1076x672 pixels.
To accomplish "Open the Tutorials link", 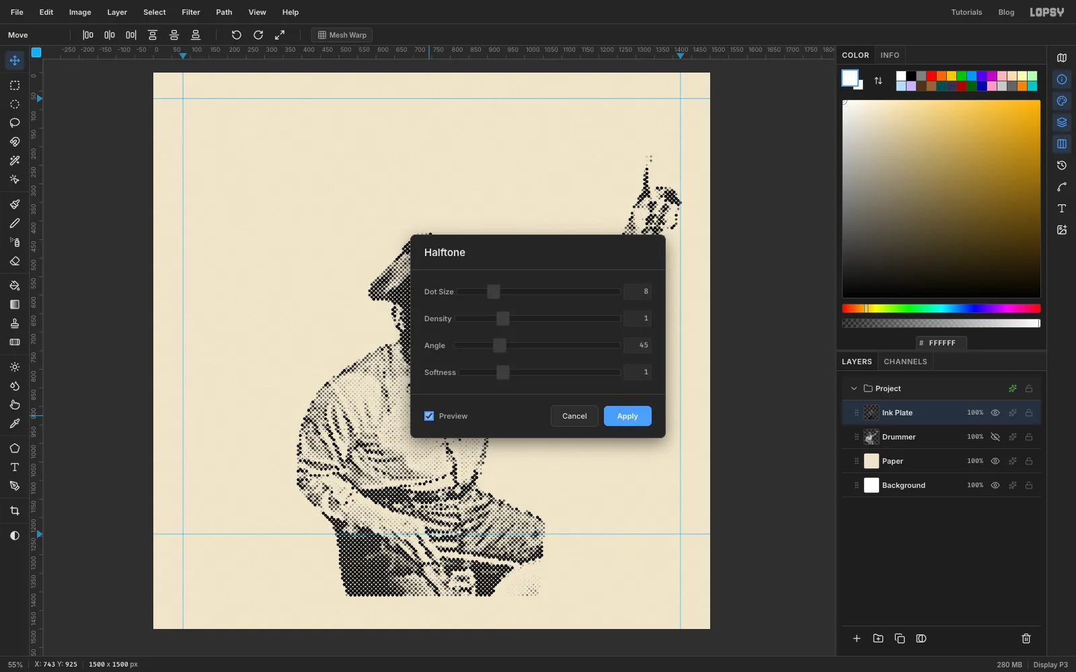I will (966, 12).
